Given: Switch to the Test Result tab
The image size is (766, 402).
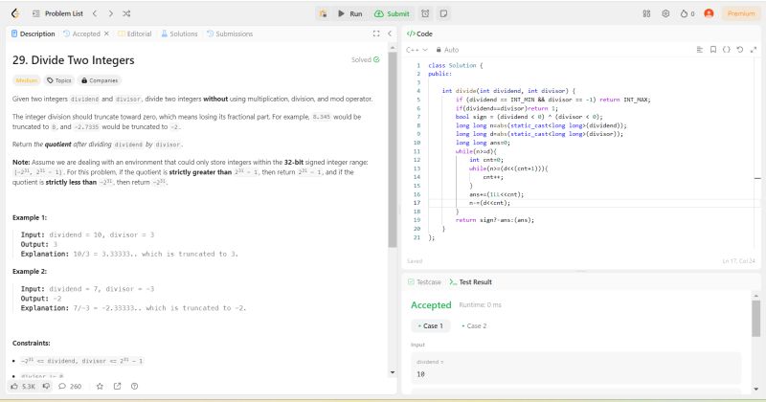Looking at the screenshot, I should click(471, 281).
